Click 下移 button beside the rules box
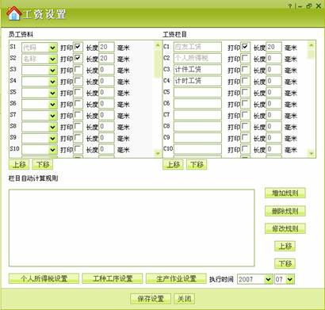 (x=285, y=263)
